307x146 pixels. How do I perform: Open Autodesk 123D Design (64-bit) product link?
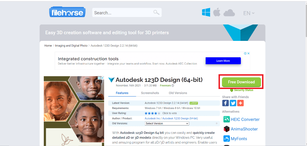[x=180, y=118]
